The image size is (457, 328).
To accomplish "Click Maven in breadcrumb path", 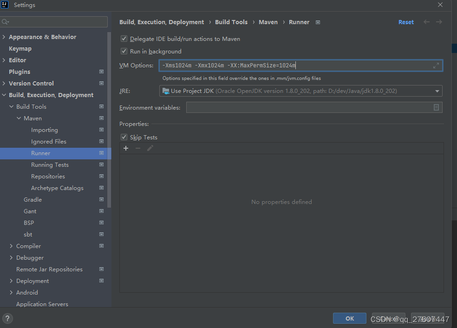I will pos(268,22).
